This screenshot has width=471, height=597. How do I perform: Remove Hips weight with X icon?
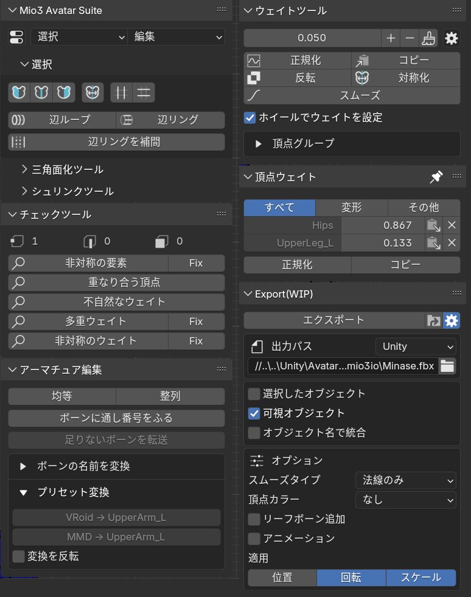coord(452,225)
